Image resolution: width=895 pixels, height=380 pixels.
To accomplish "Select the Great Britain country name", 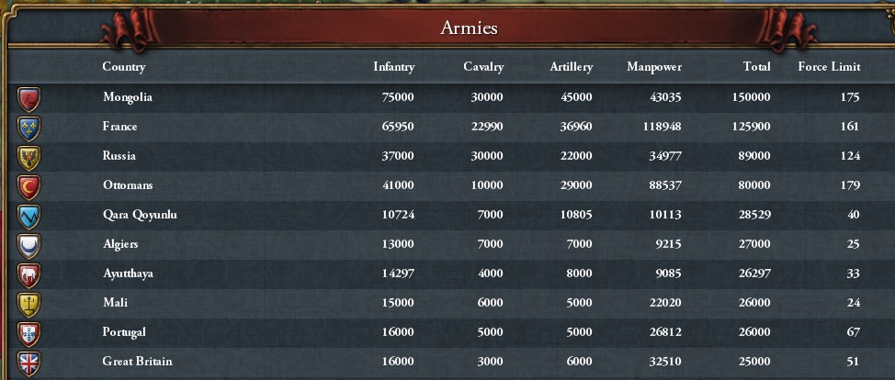I will (137, 362).
